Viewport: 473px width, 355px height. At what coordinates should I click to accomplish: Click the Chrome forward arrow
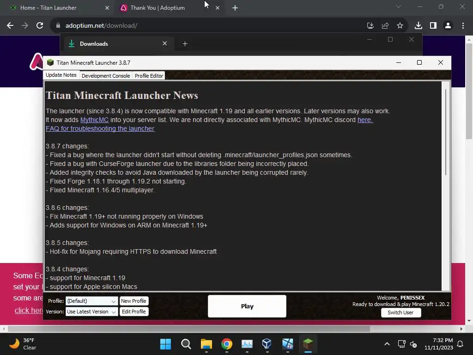(x=25, y=26)
